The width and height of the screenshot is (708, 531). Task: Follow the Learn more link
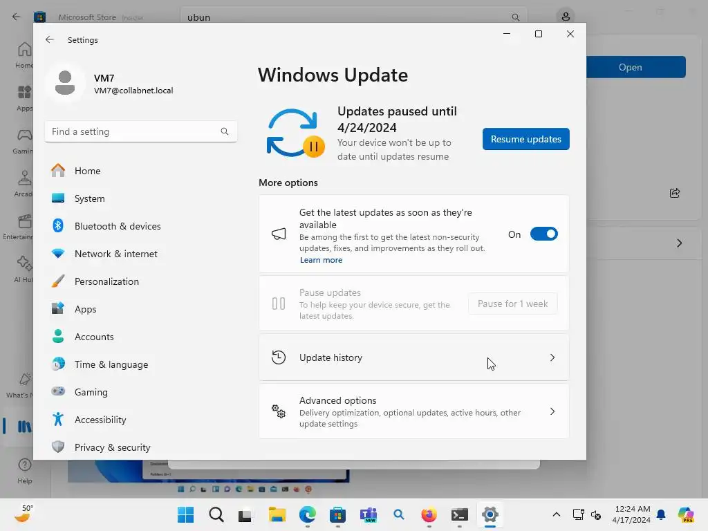(321, 260)
